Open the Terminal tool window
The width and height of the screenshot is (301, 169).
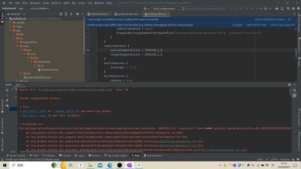[65, 156]
